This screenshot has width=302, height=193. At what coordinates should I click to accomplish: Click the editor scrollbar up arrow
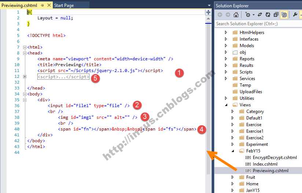click(x=208, y=19)
